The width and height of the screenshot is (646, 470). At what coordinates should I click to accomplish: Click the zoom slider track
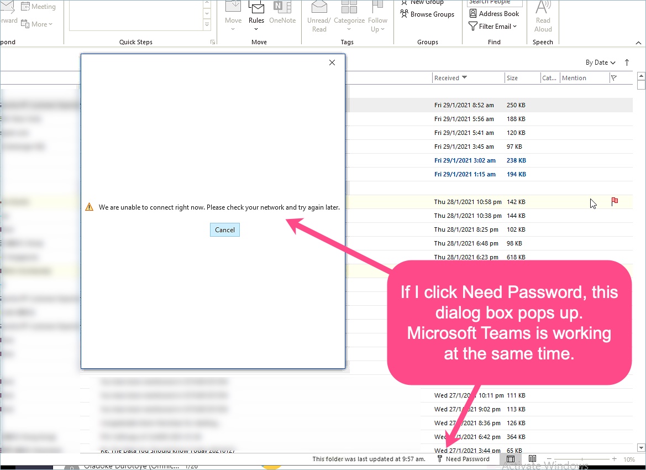coord(582,459)
